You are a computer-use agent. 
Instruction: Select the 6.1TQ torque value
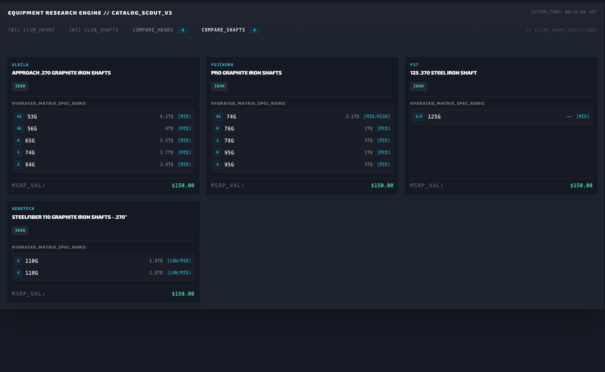[x=166, y=117]
